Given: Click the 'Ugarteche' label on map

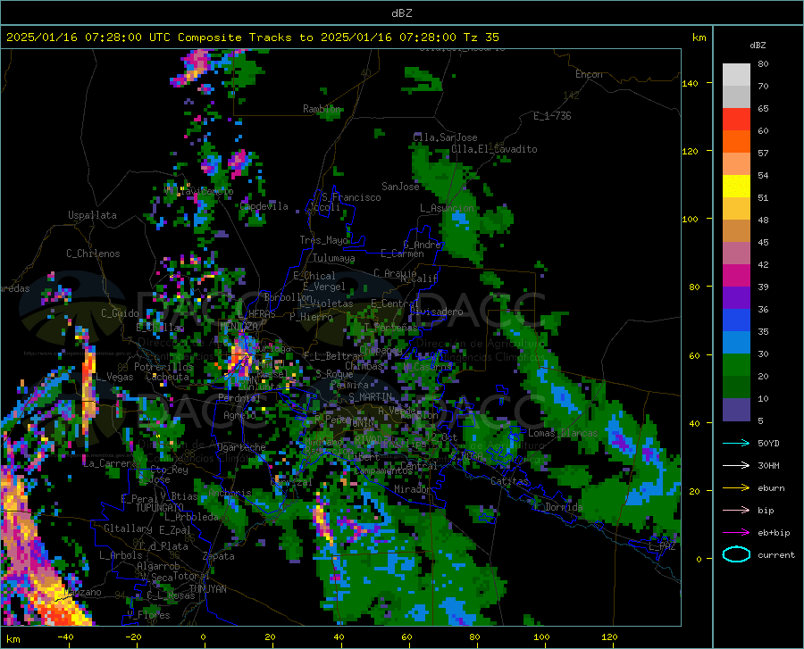Looking at the screenshot, I should [241, 446].
